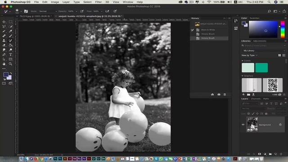Select the Zoom tool

click(x=10, y=64)
